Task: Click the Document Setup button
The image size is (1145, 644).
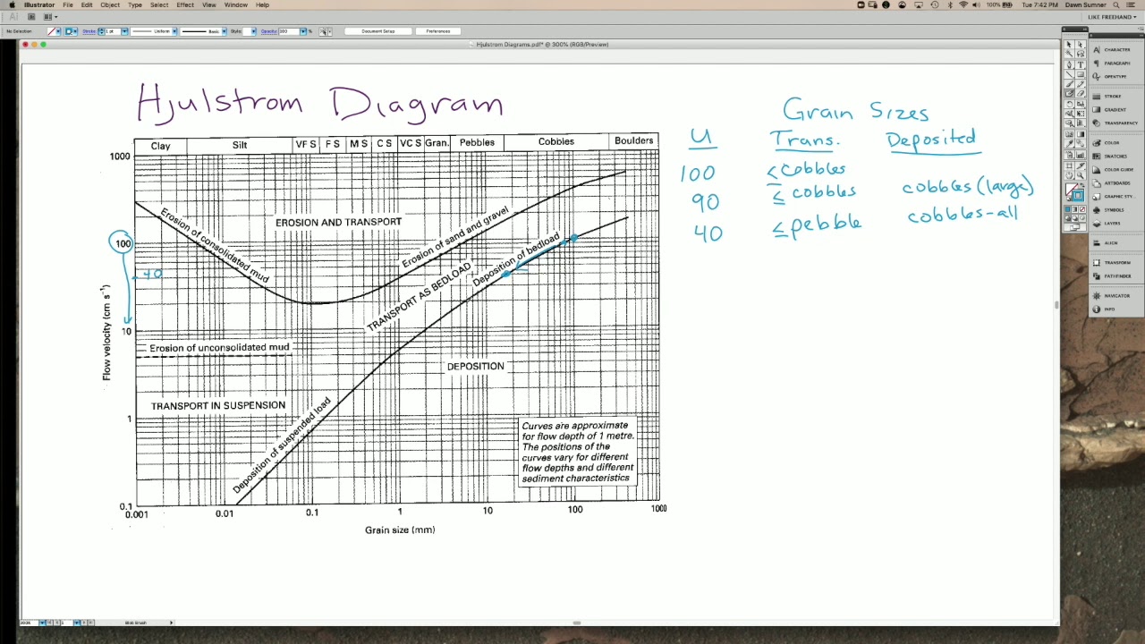Action: pos(377,31)
